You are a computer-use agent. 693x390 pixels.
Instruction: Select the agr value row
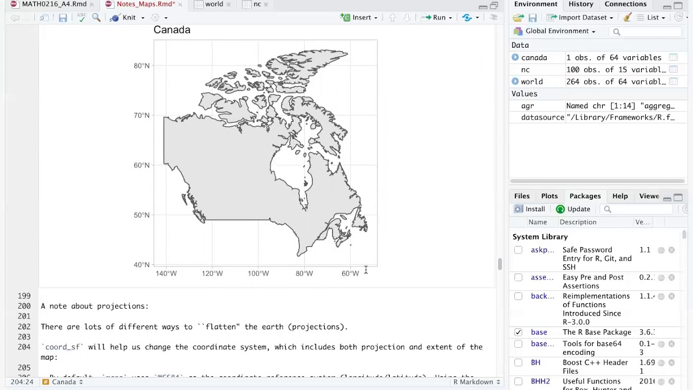(x=598, y=106)
